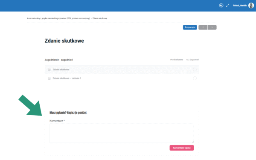Go to previous lesson arrow button
The height and width of the screenshot is (160, 256).
[x=203, y=27]
